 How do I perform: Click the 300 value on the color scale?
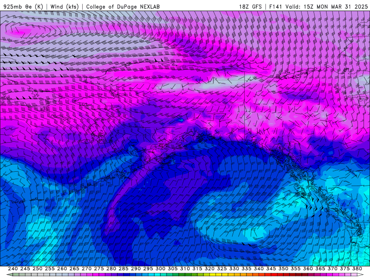pyautogui.click(x=160, y=269)
